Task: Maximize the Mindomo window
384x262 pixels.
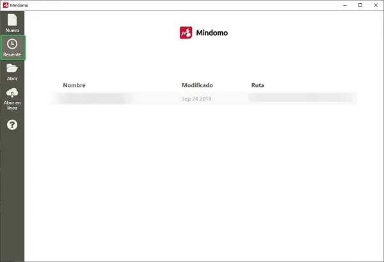Action: pyautogui.click(x=360, y=5)
